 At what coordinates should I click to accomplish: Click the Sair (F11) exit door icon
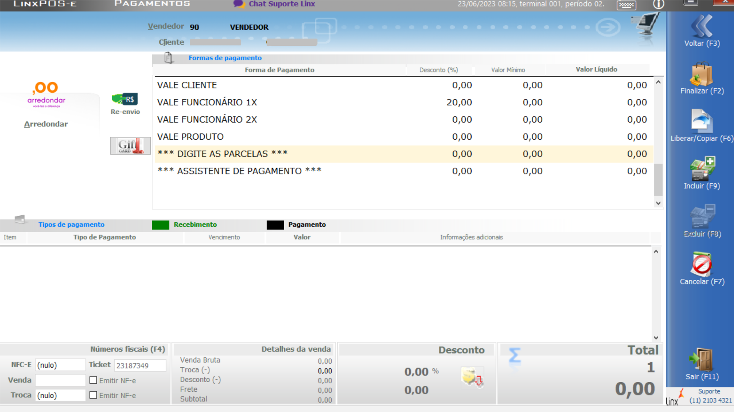coord(701,359)
